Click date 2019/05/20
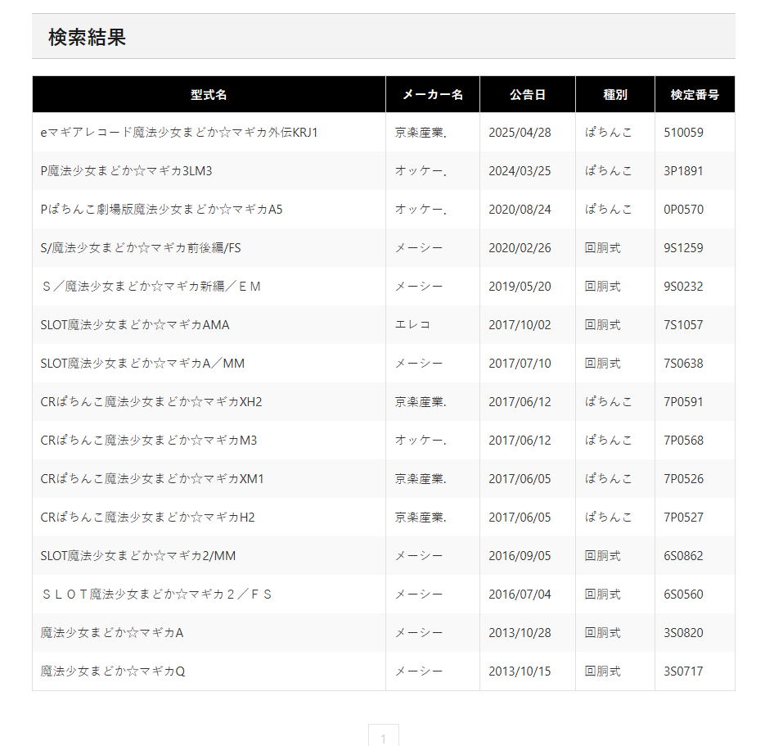Viewport: 765px width, 746px height. click(520, 287)
